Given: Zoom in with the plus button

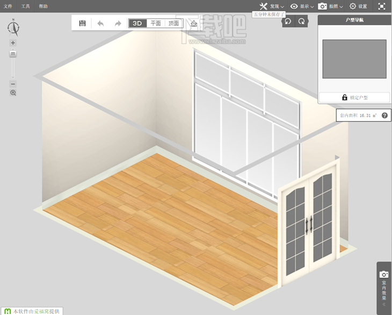Looking at the screenshot, I should click(x=13, y=43).
